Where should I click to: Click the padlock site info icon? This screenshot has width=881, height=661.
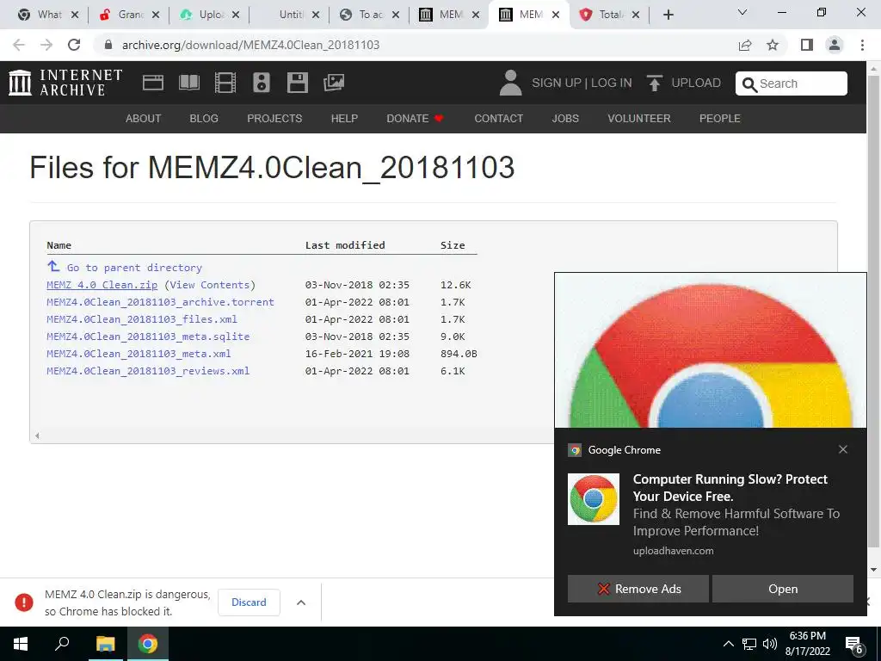(x=108, y=45)
